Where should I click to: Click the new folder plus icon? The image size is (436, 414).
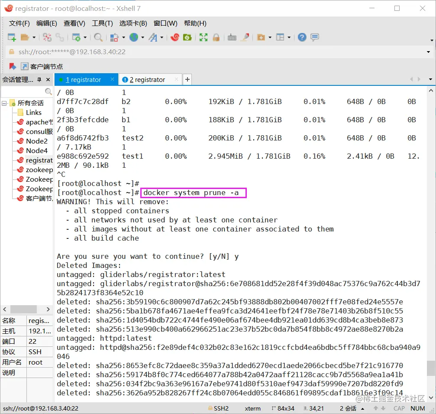261,37
